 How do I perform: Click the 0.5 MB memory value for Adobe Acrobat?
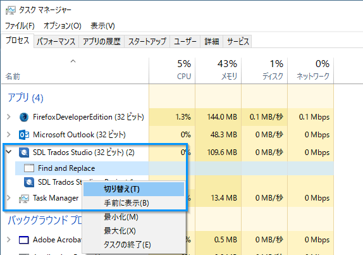226,240
